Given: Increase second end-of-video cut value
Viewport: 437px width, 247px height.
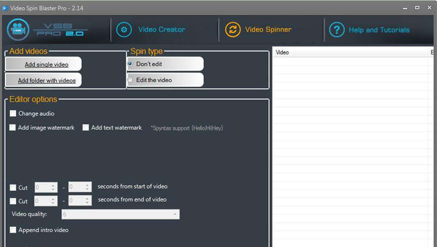Looking at the screenshot, I should 87,198.
